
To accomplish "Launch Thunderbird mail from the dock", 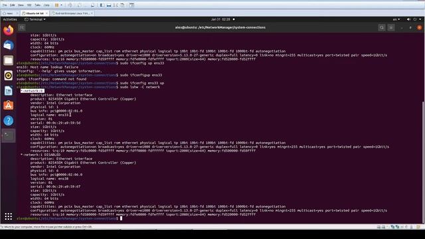I will [x=9, y=45].
